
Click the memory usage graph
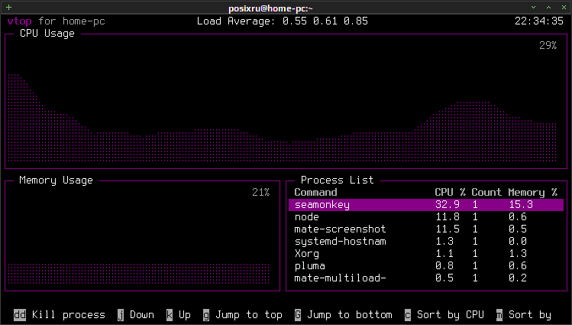click(x=139, y=274)
